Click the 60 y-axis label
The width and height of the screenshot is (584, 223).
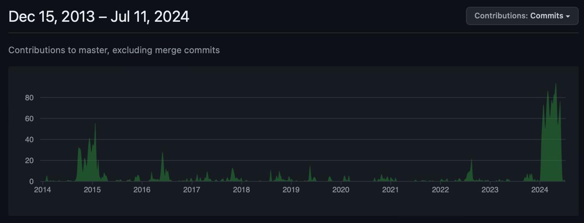[29, 119]
